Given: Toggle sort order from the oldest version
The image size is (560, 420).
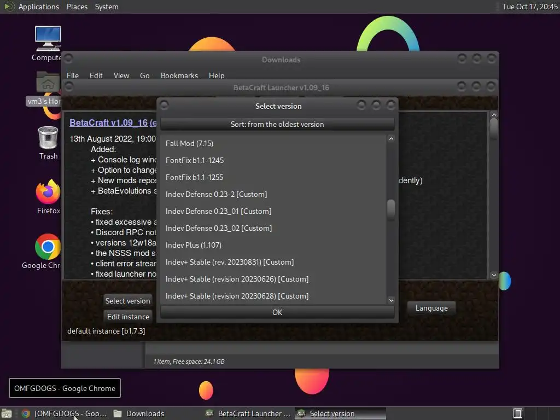Looking at the screenshot, I should 277,124.
